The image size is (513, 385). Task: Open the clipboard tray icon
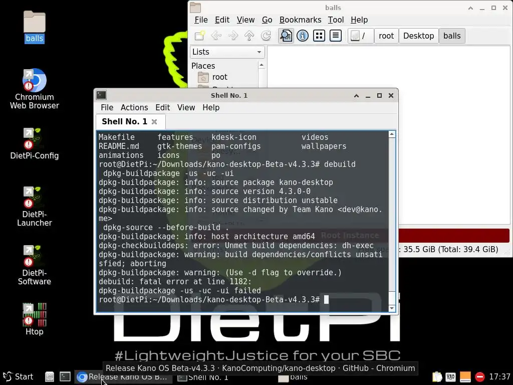[437, 377]
